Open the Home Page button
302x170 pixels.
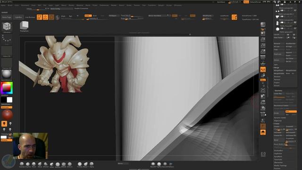click(7, 17)
